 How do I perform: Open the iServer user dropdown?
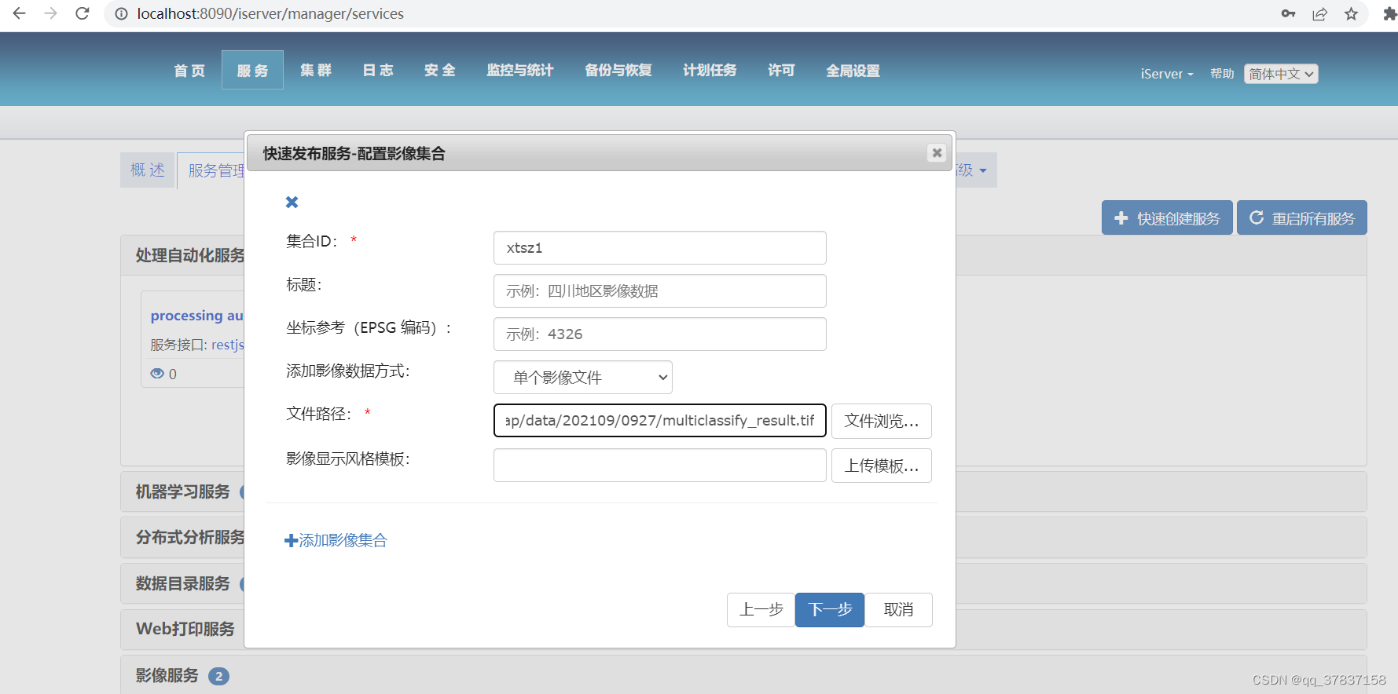pyautogui.click(x=1167, y=74)
